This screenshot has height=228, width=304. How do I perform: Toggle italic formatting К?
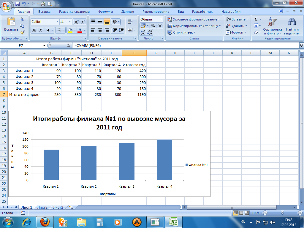pyautogui.click(x=41, y=30)
